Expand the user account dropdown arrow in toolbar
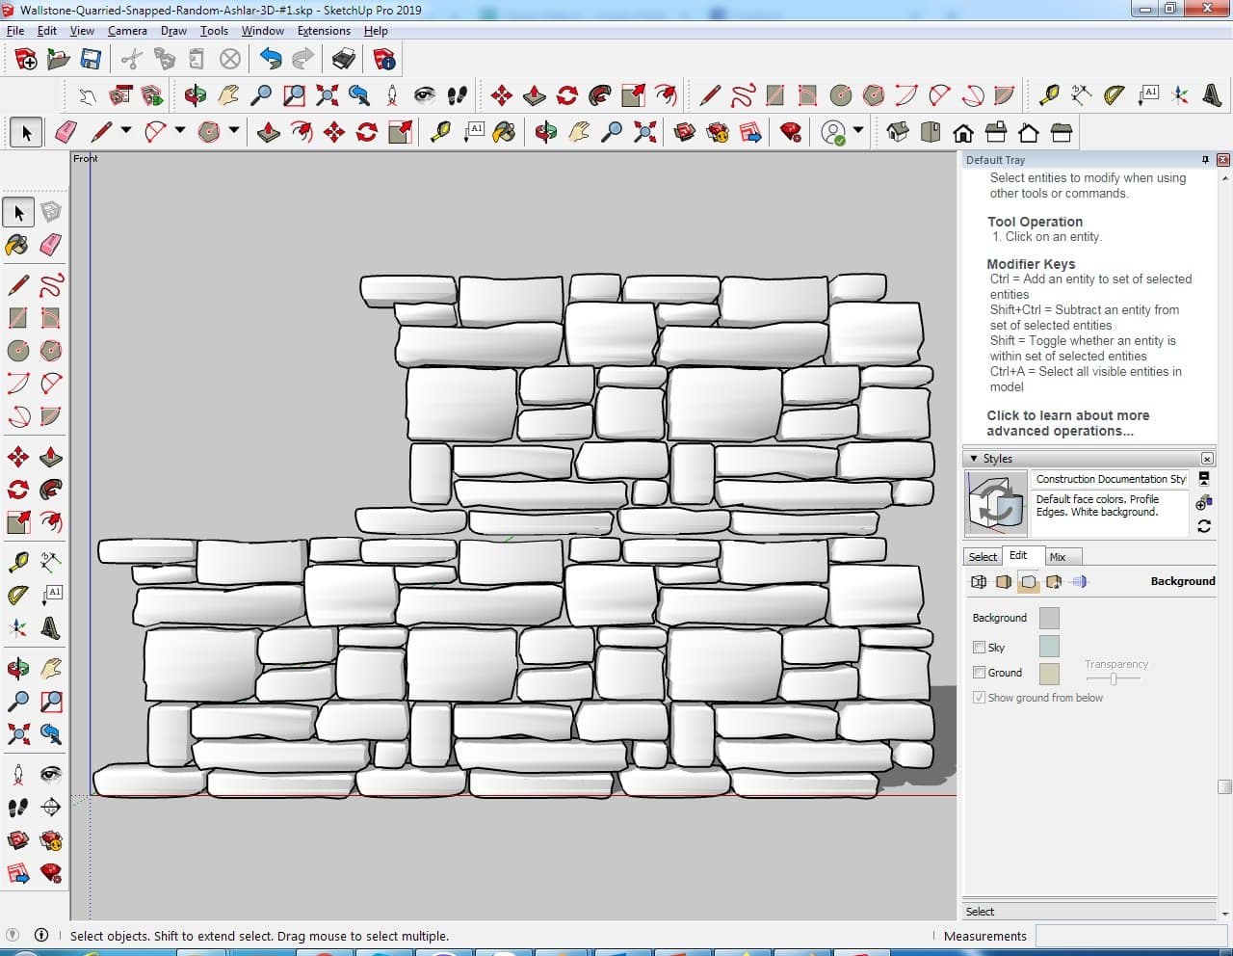The height and width of the screenshot is (956, 1233). pos(858,131)
